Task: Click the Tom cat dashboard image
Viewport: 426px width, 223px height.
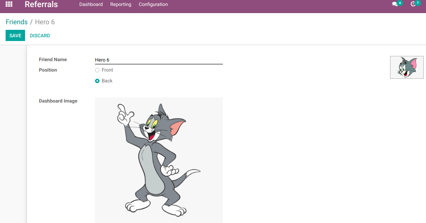Action: (x=159, y=160)
